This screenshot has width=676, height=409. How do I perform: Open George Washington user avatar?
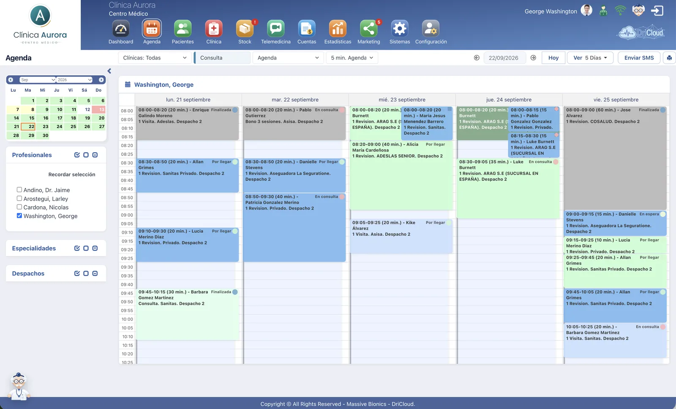(586, 10)
